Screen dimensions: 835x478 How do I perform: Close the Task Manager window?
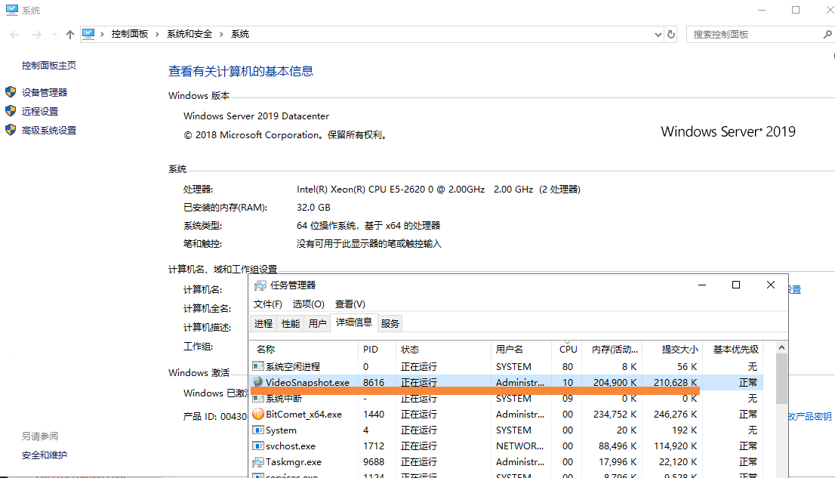coord(771,285)
